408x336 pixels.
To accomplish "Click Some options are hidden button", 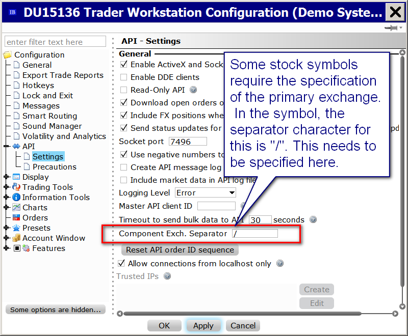I will tap(56, 310).
